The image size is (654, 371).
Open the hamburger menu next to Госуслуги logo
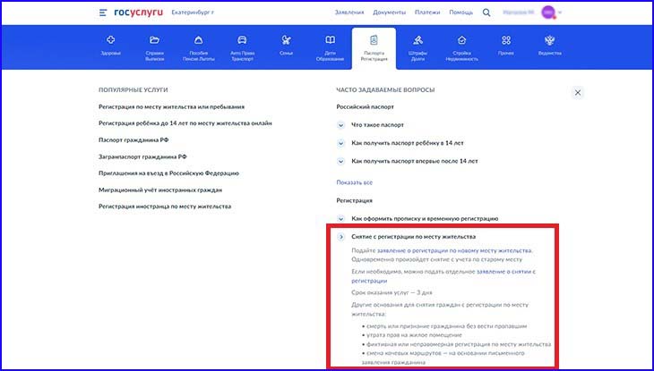tap(104, 13)
